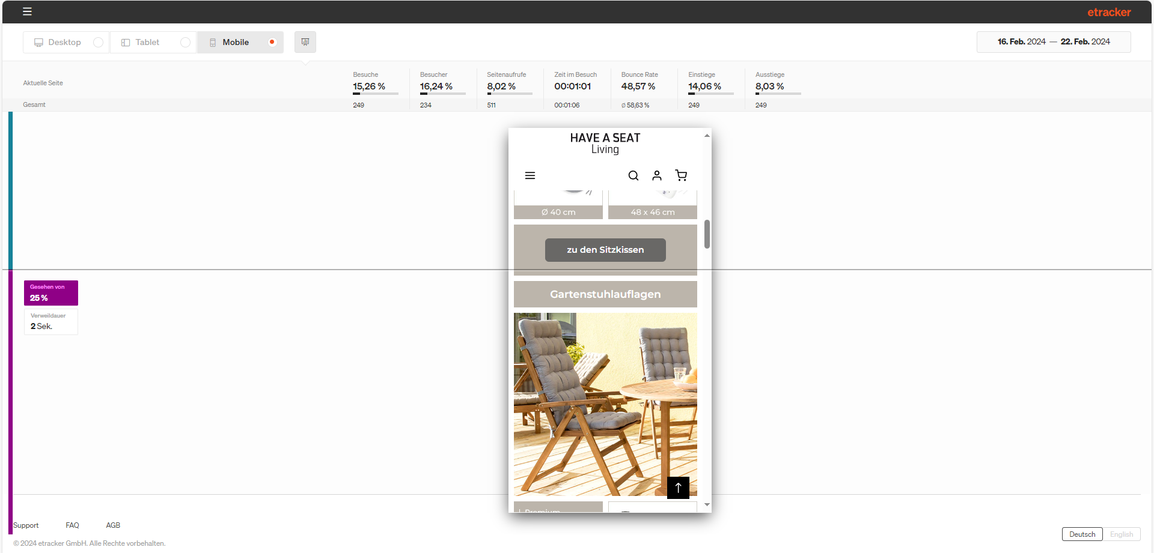1154x553 pixels.
Task: Click the etracker logo
Action: click(1109, 12)
